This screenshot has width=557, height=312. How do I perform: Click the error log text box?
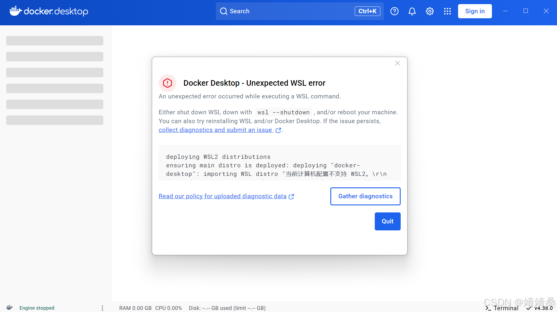[x=279, y=163]
